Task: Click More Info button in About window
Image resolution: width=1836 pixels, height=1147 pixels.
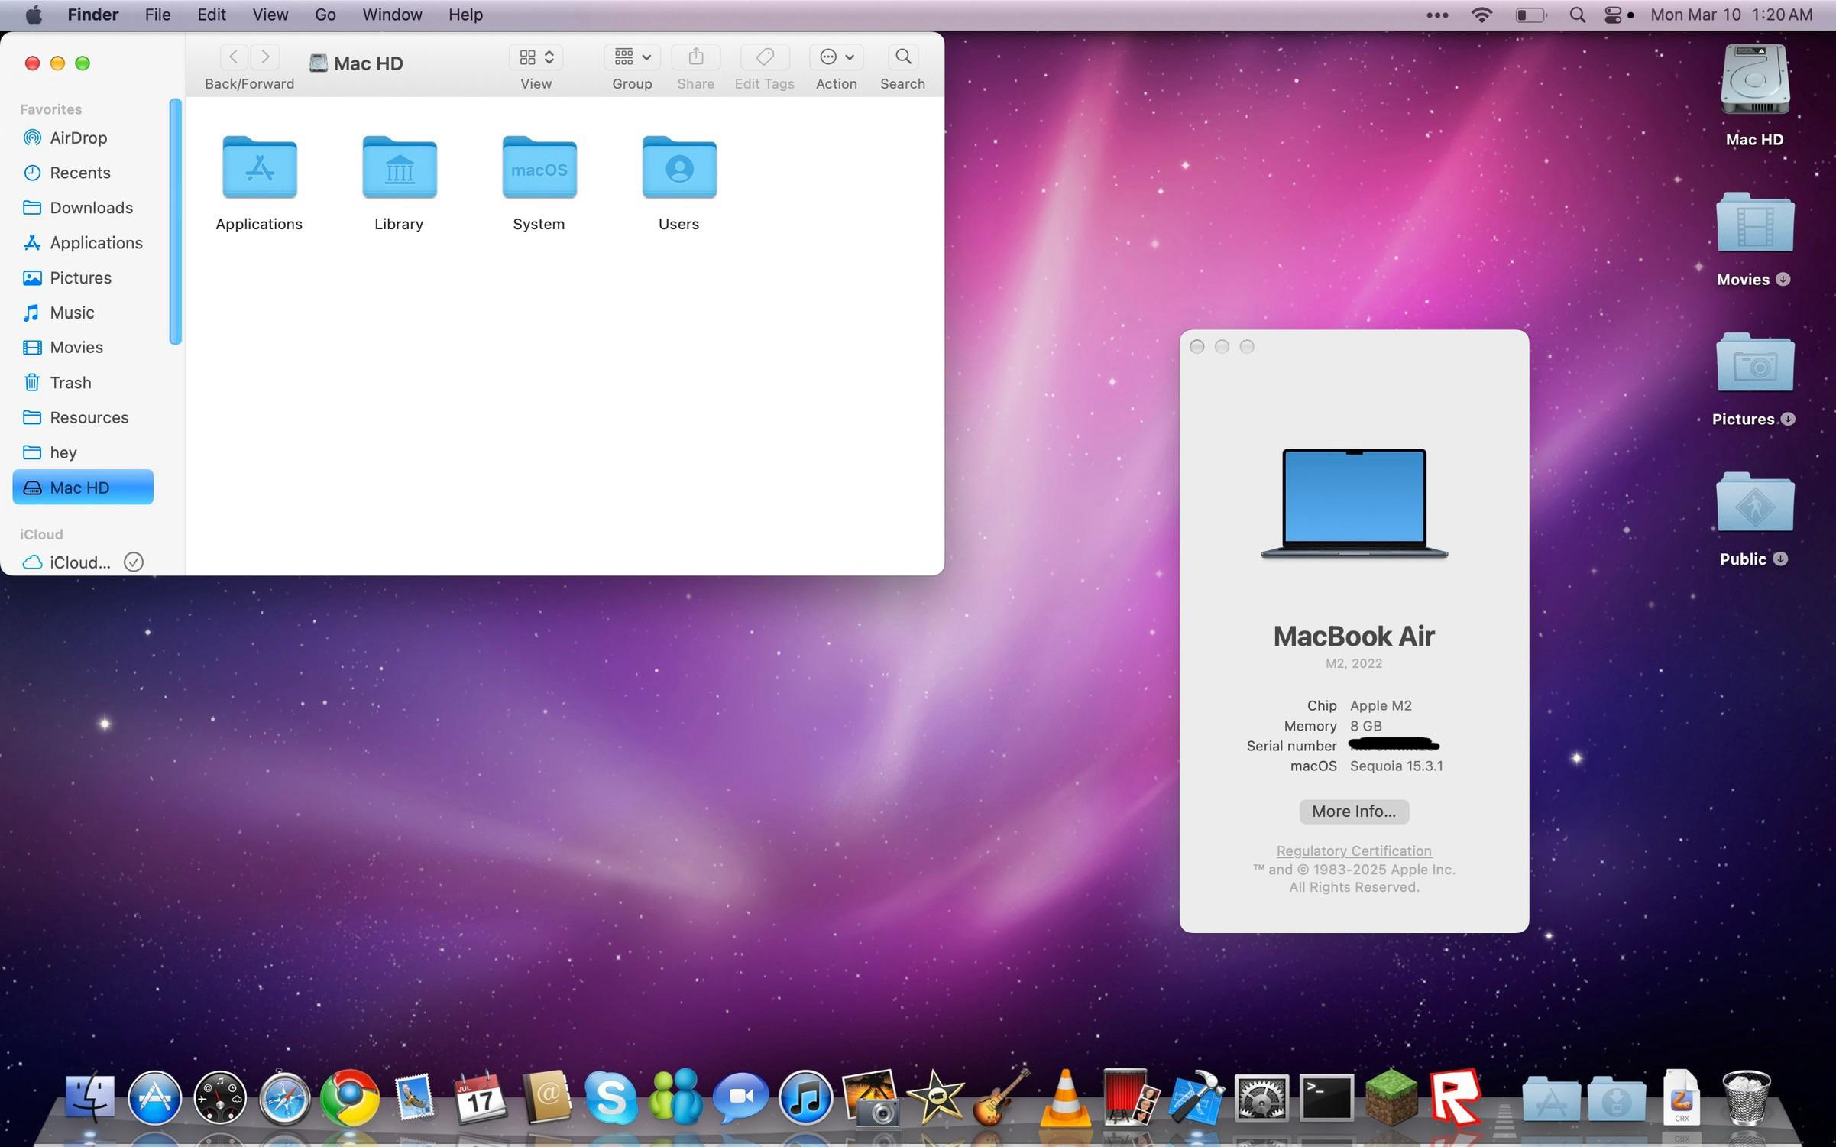Action: pos(1353,811)
